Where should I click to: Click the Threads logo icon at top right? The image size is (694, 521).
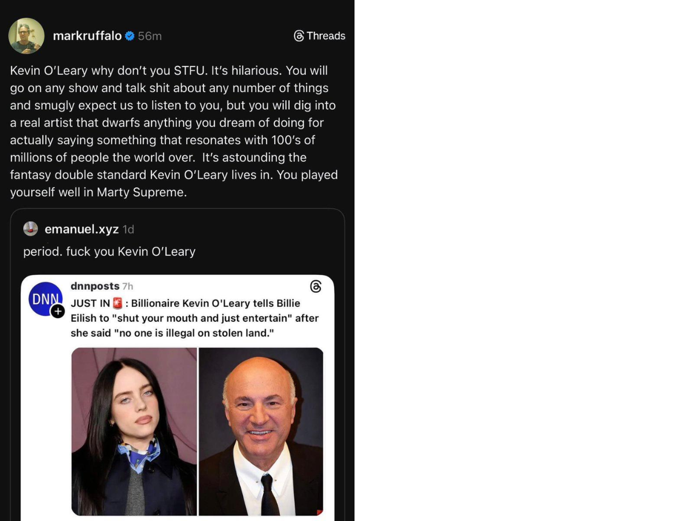pyautogui.click(x=299, y=36)
